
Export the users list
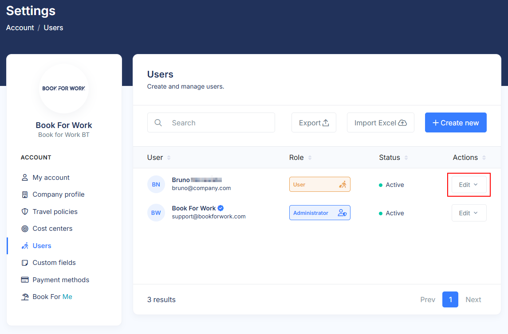[314, 123]
